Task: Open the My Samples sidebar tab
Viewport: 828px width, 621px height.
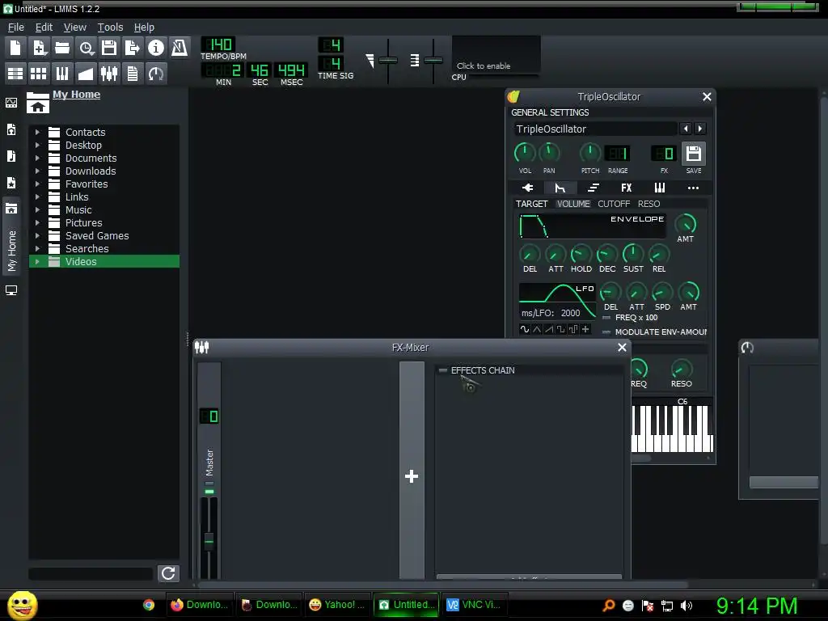Action: point(11,156)
